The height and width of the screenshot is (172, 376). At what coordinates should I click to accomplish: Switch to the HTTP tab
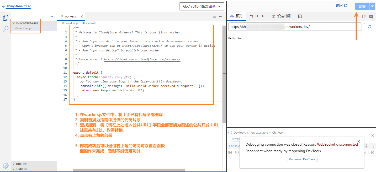[x=257, y=16]
